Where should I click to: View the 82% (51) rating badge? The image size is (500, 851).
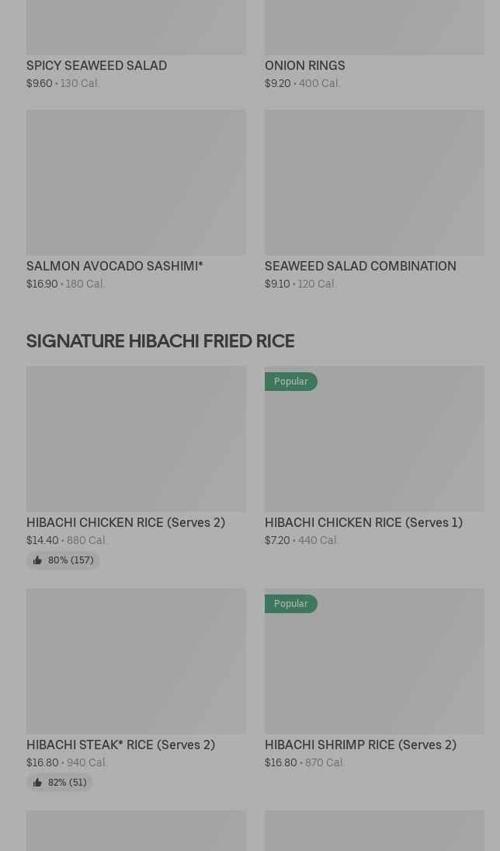pos(67,783)
